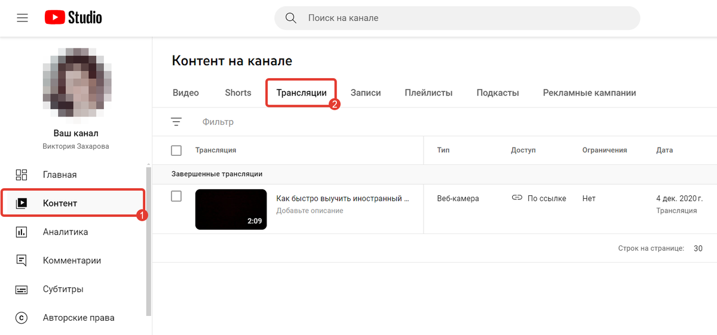Click По ссылке access setting
This screenshot has width=717, height=335.
[547, 198]
